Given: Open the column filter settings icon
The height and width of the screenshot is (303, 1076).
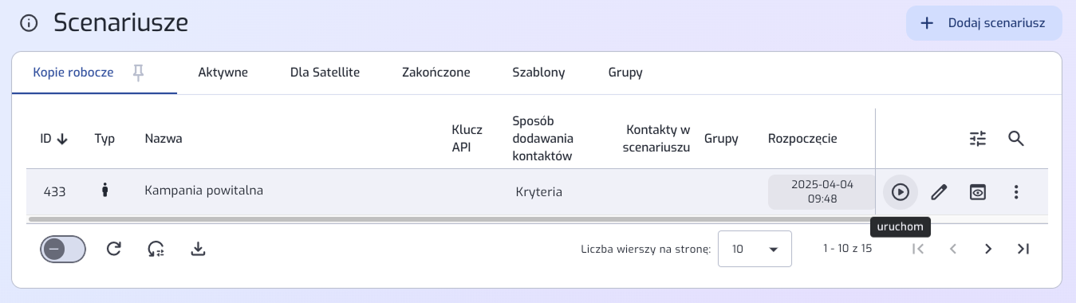Looking at the screenshot, I should tap(978, 139).
